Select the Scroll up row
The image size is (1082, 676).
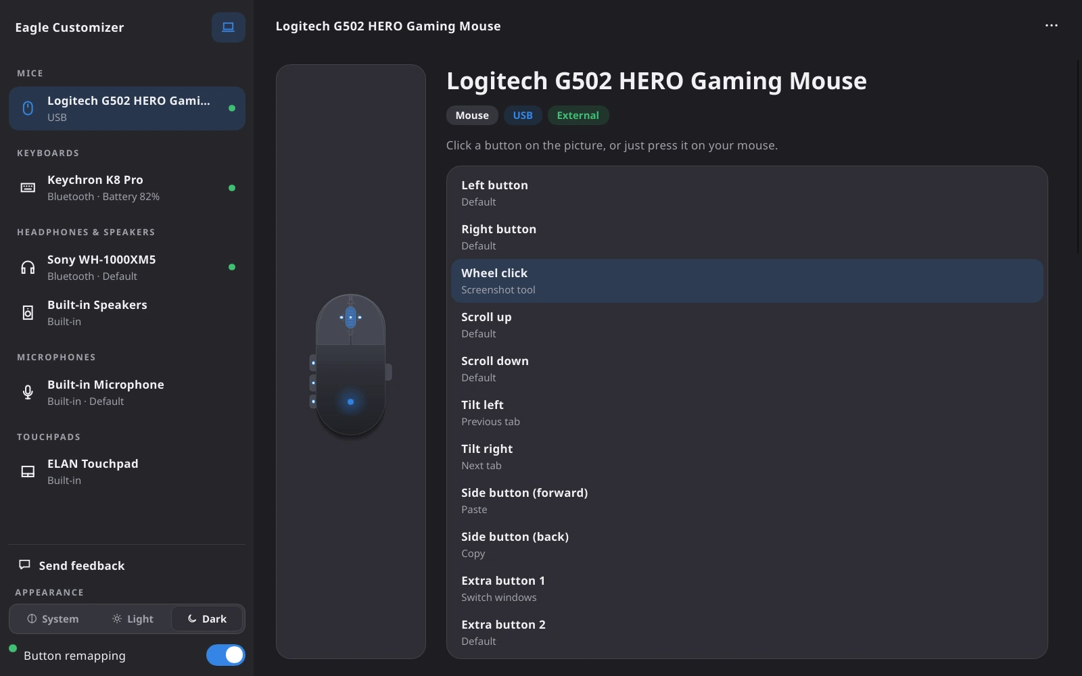coord(747,325)
